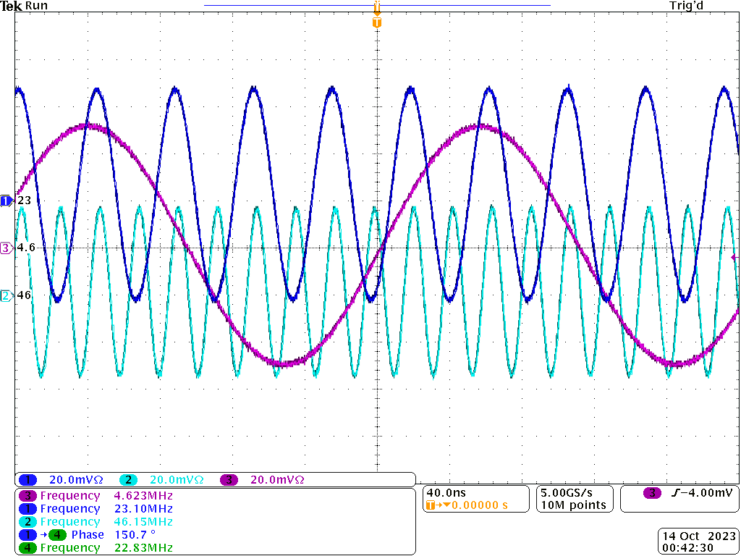
Task: Click the green channel 4 frequency badge
Action: coord(28,548)
